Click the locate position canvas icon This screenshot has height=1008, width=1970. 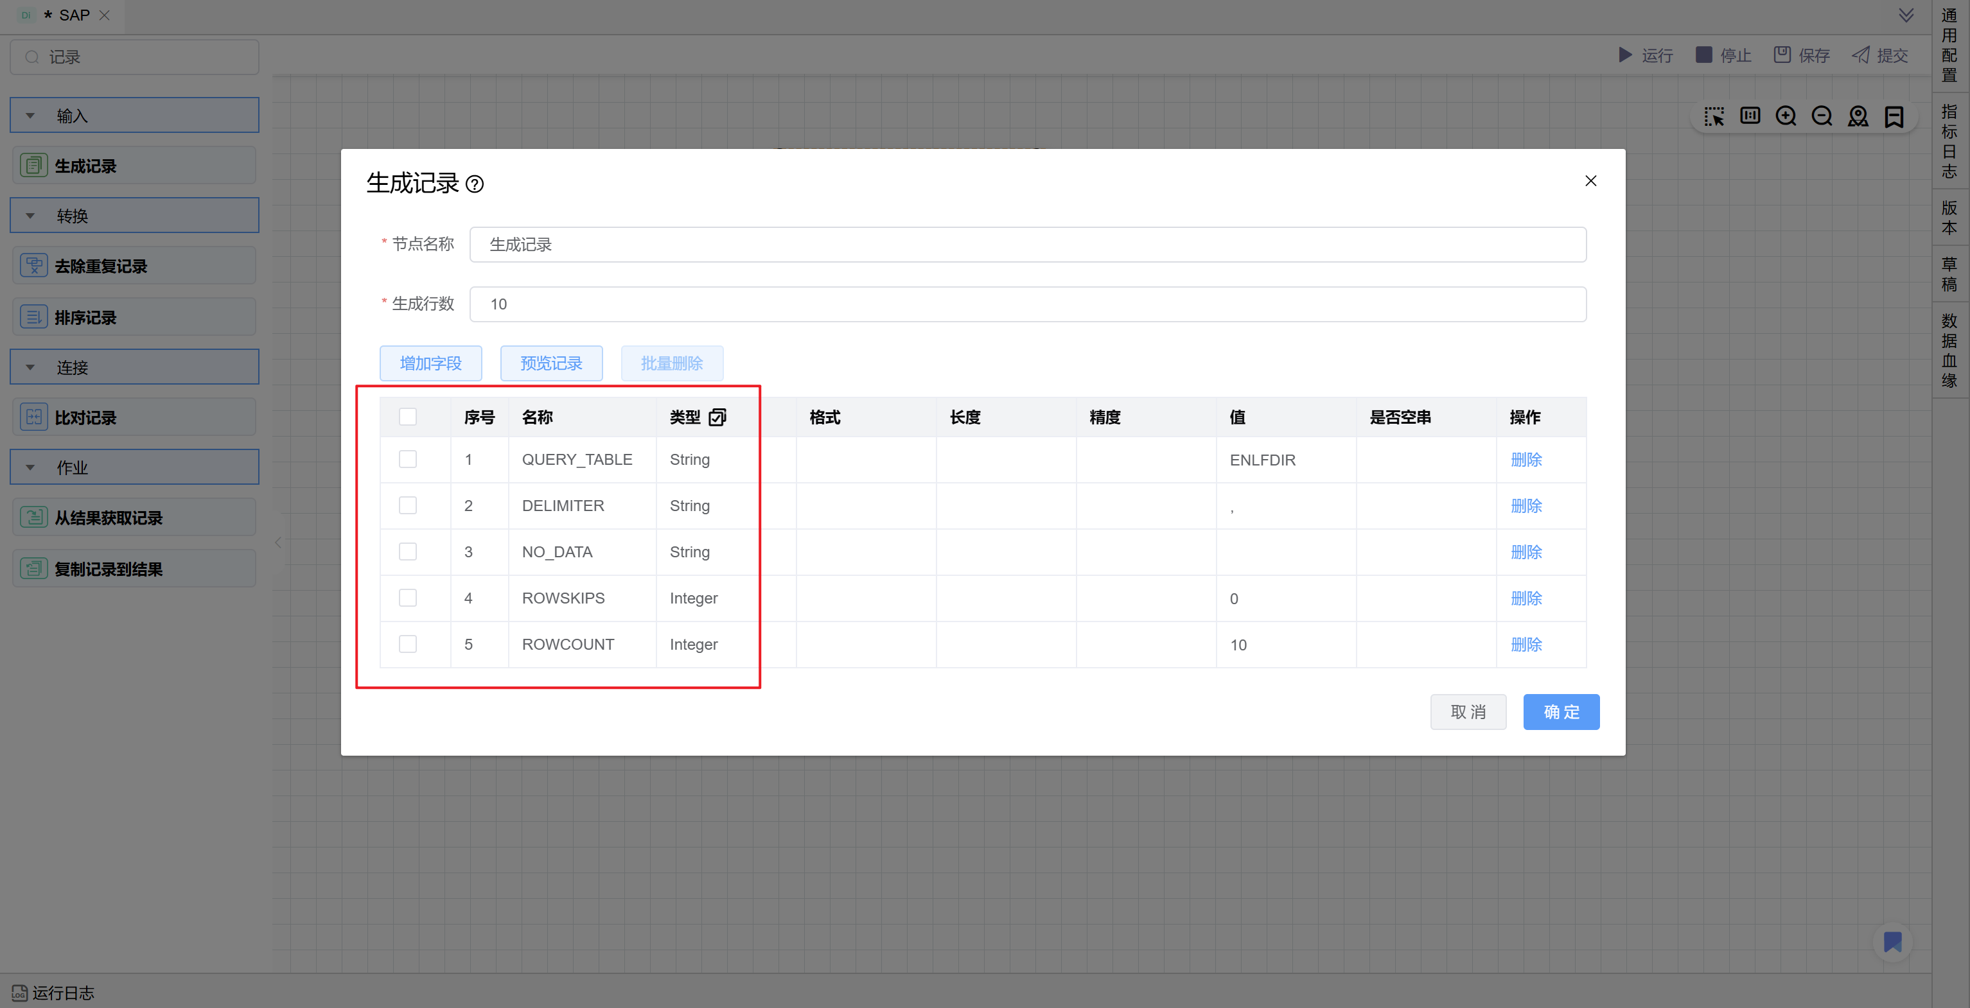1858,116
